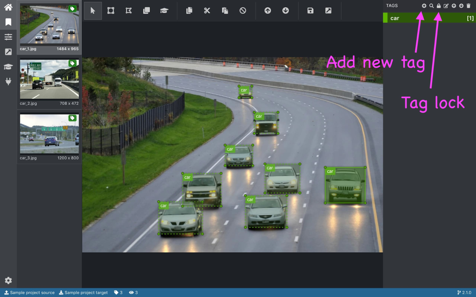Delete the car tag via the trash icon

[x=469, y=6]
